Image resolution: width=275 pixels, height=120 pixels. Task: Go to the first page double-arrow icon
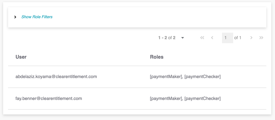202,38
